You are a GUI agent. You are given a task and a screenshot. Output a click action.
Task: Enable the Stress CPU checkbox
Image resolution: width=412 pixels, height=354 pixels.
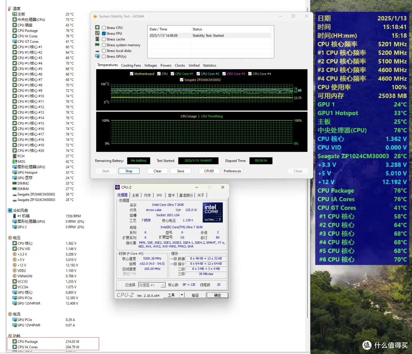[104, 27]
